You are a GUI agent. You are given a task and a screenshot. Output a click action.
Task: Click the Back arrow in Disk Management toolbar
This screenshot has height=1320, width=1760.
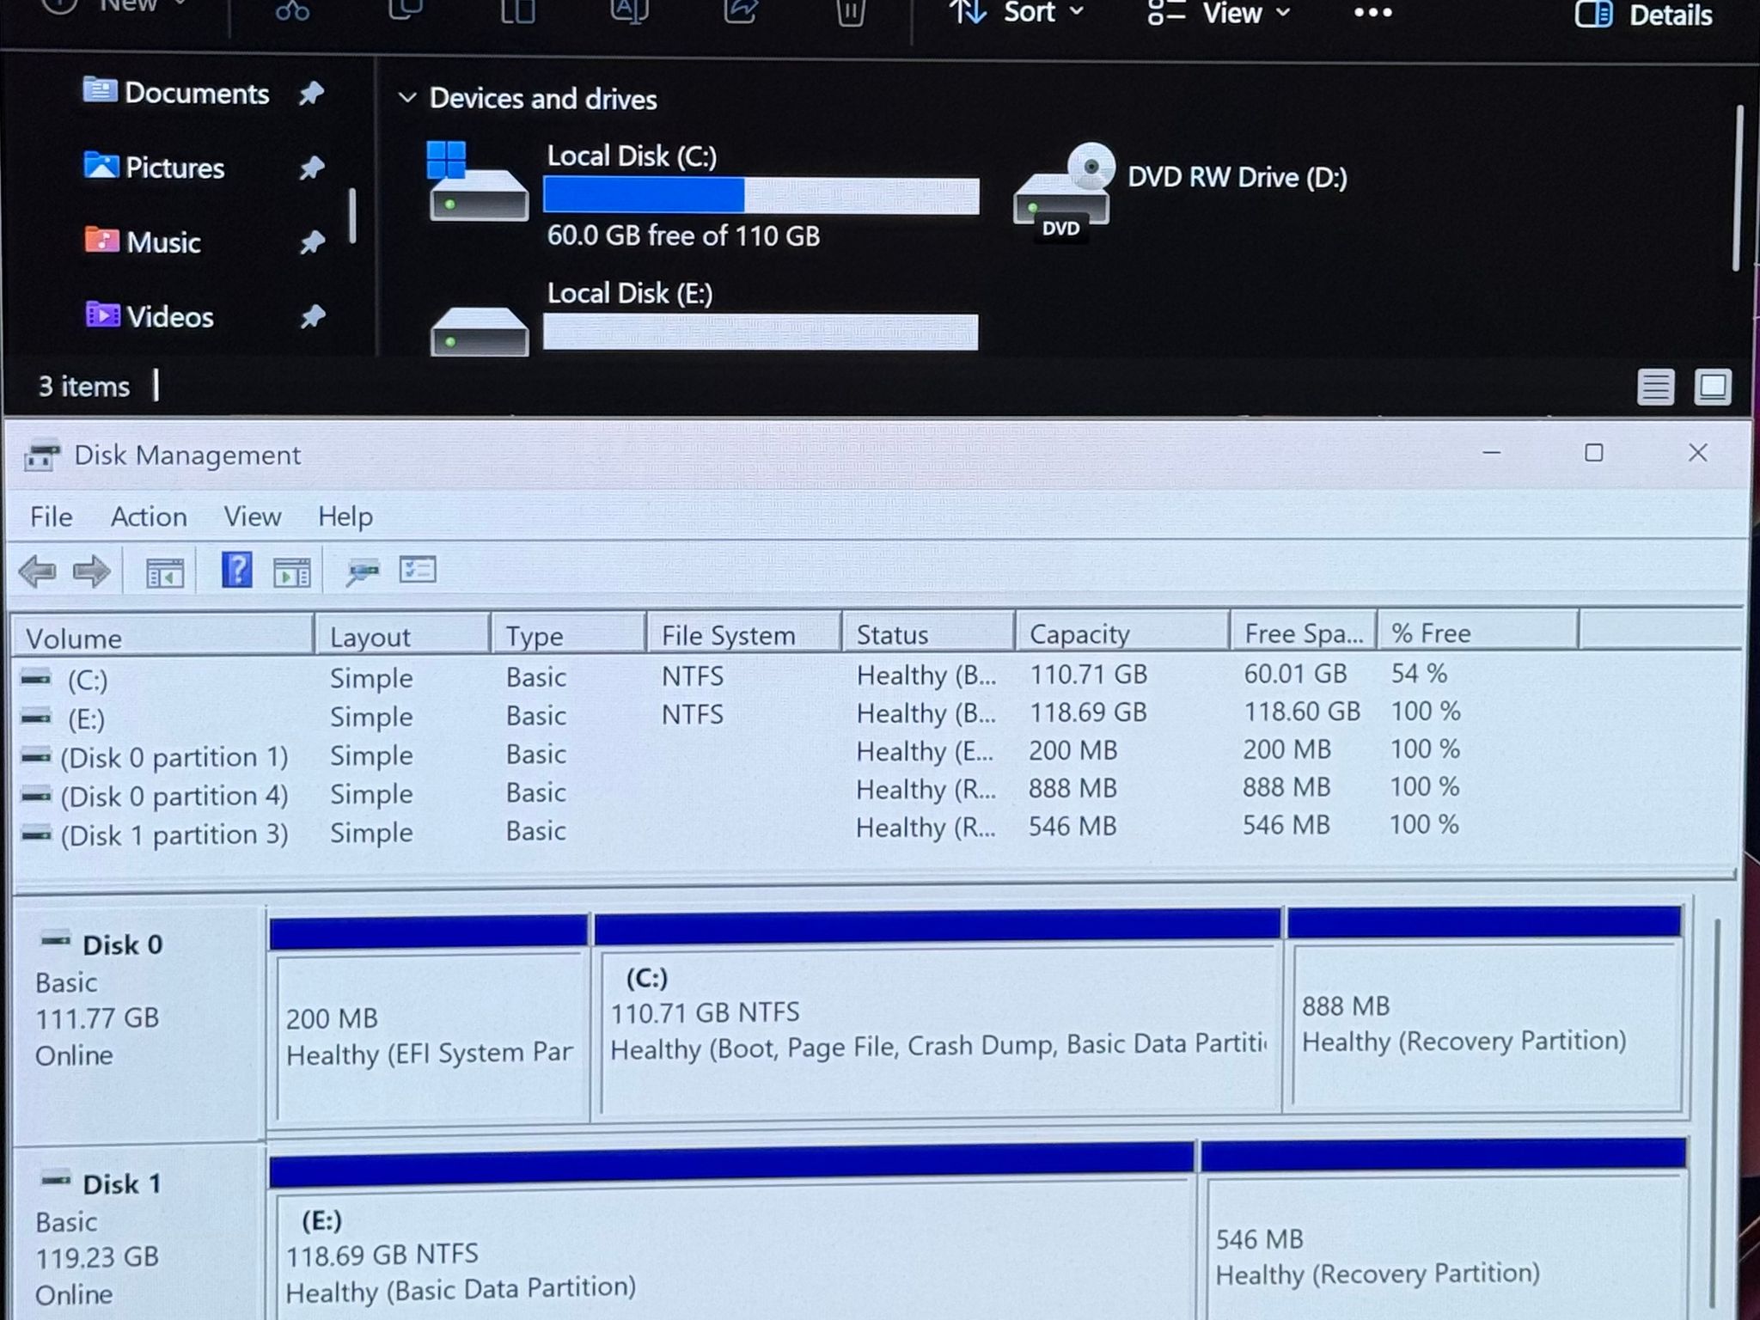pyautogui.click(x=37, y=571)
